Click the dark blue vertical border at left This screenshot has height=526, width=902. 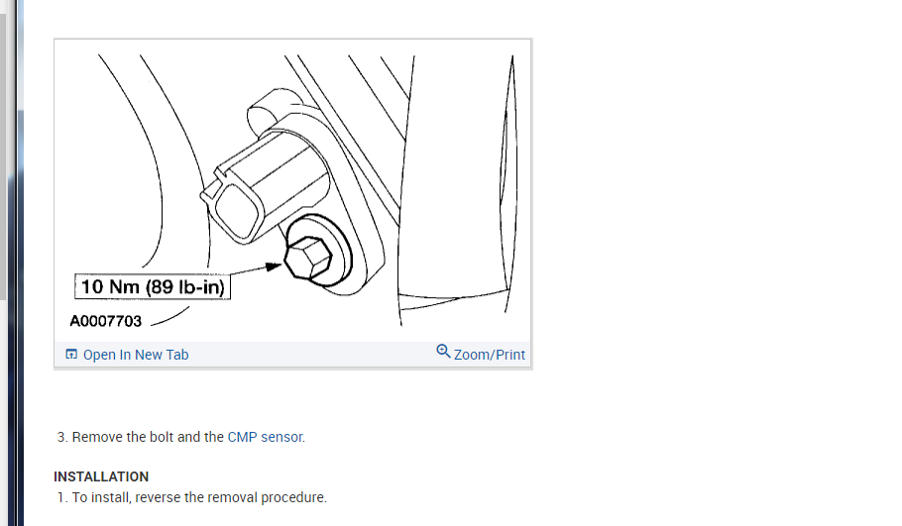(x=21, y=263)
